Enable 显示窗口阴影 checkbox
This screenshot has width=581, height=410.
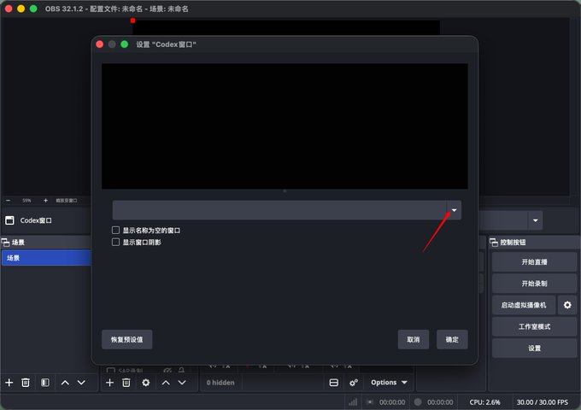(115, 243)
